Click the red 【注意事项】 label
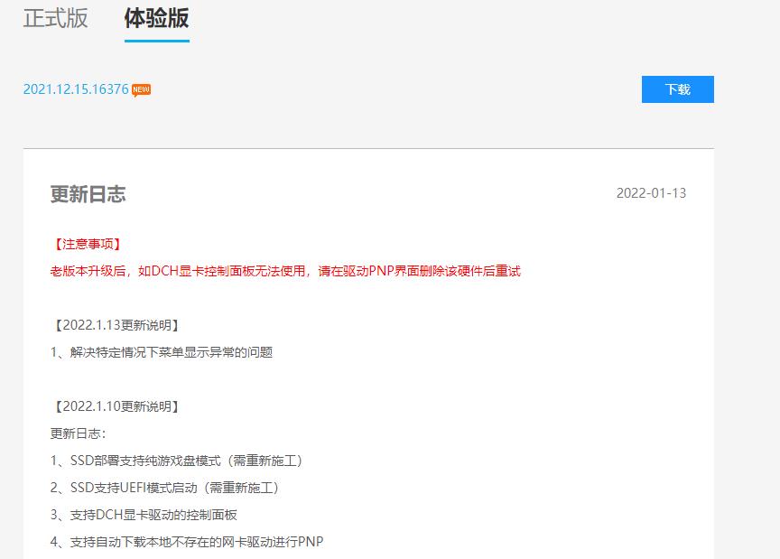Viewport: 780px width, 559px height. [87, 244]
